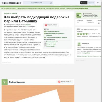
Task: Click the PDF icon next to Скачать статью
Action: 46,25
